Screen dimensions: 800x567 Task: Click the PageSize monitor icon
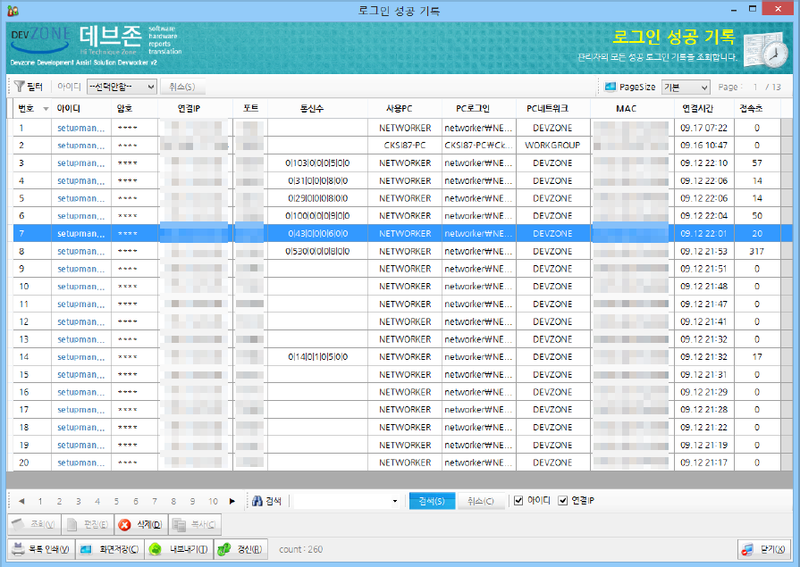[x=611, y=87]
